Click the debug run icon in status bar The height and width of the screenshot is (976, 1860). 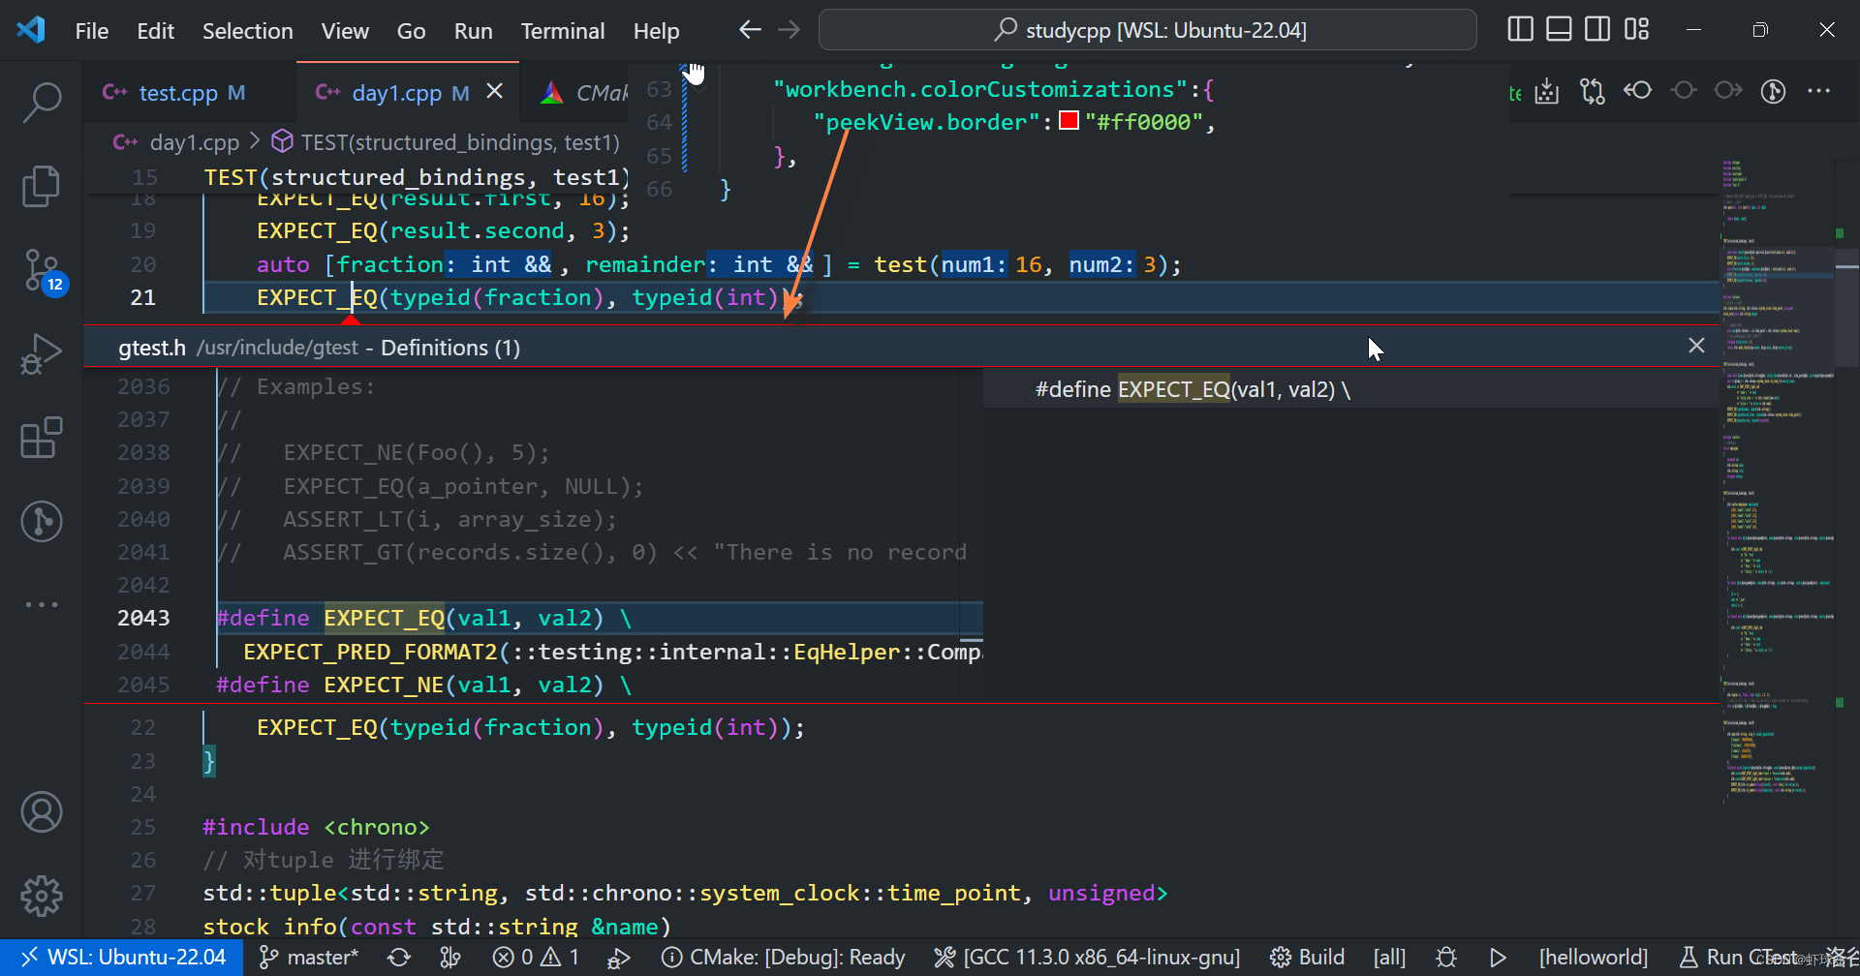pos(618,958)
